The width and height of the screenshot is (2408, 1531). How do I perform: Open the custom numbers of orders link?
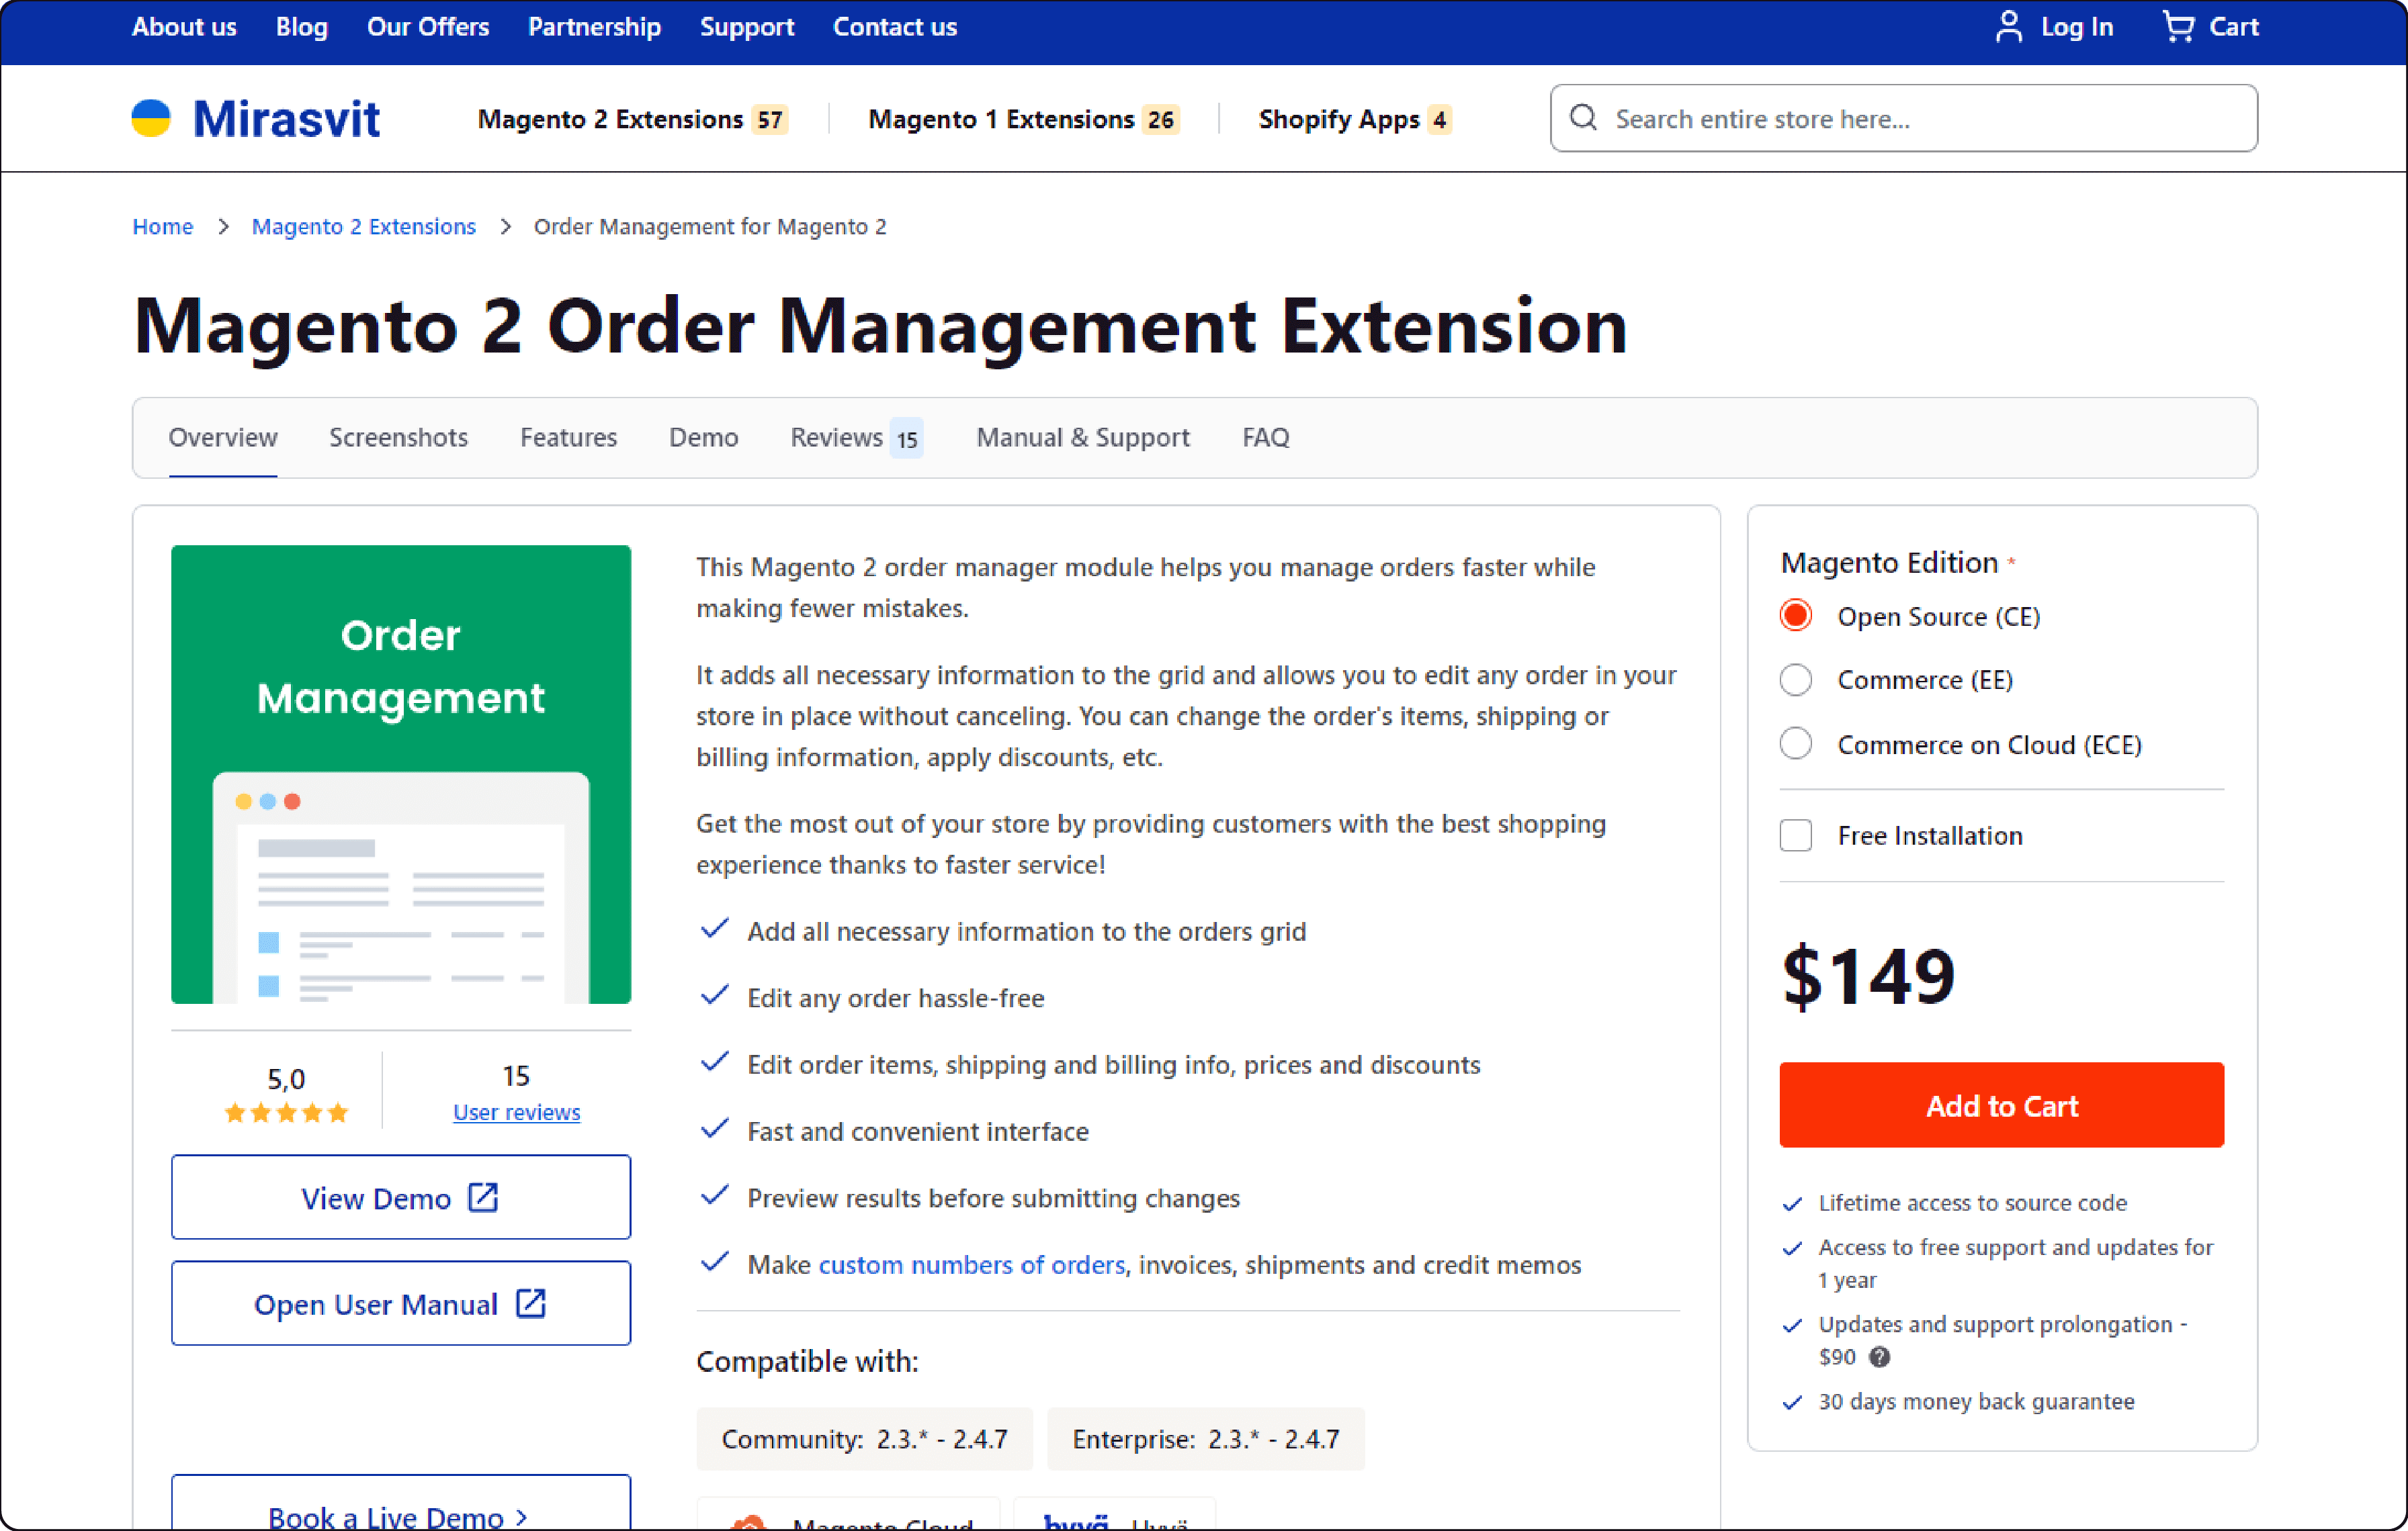coord(970,1264)
